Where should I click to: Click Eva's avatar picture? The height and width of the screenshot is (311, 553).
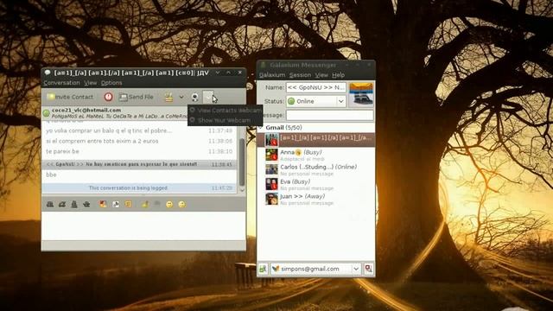271,184
